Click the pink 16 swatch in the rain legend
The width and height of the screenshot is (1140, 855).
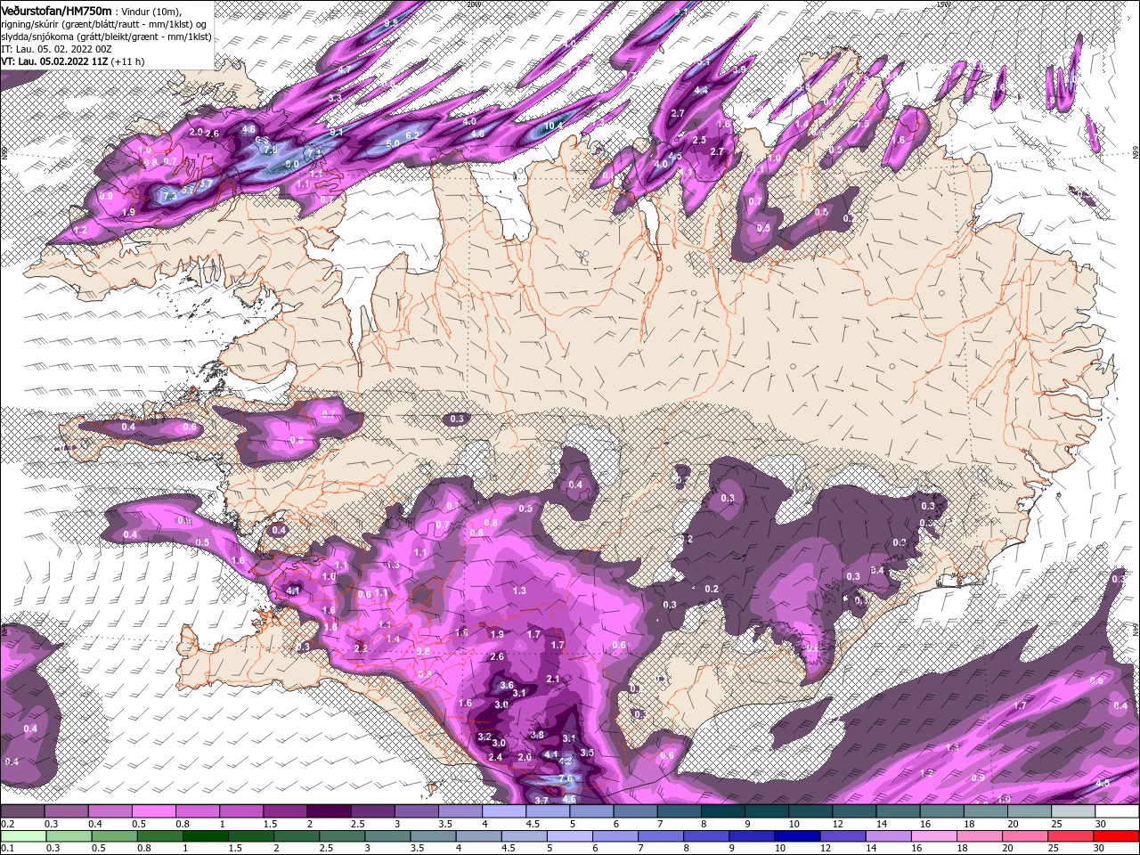pos(935,835)
